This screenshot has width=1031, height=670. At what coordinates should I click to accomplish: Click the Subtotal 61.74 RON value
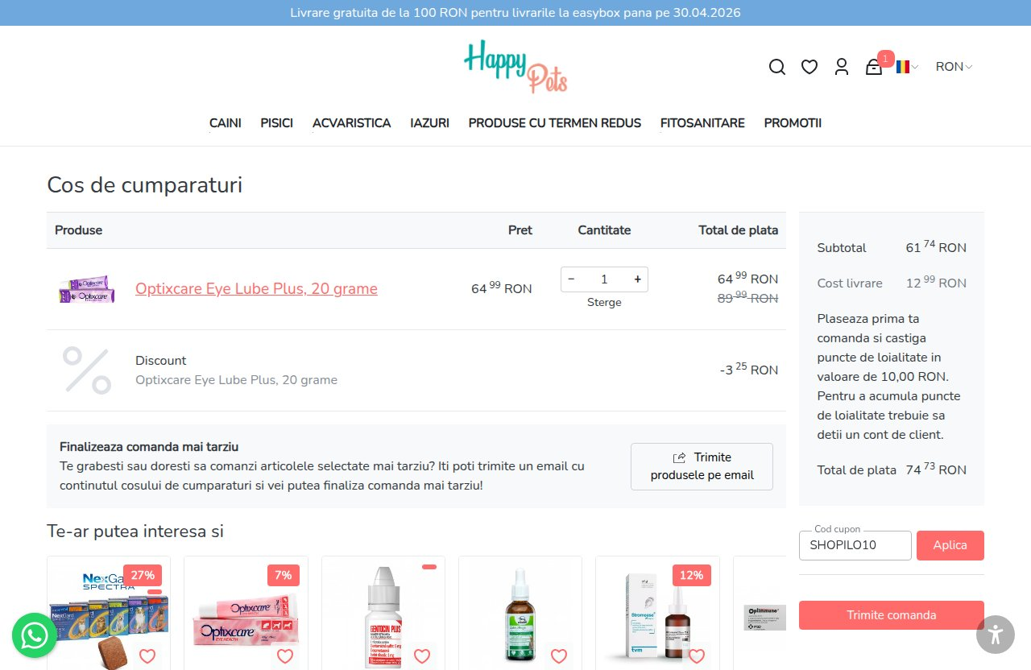coord(936,247)
